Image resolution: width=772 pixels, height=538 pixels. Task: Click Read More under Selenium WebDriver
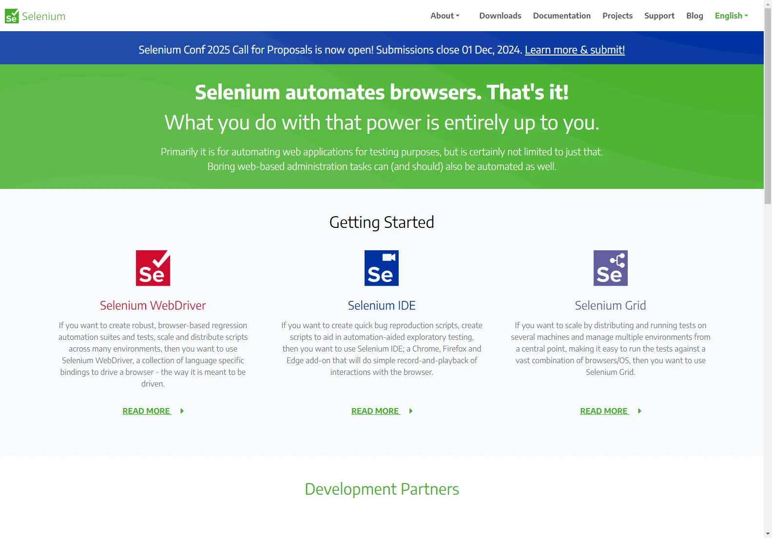(147, 411)
